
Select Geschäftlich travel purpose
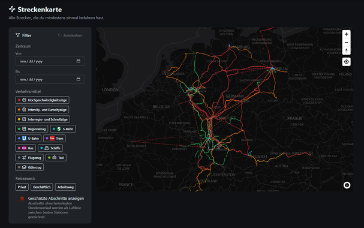pos(42,187)
